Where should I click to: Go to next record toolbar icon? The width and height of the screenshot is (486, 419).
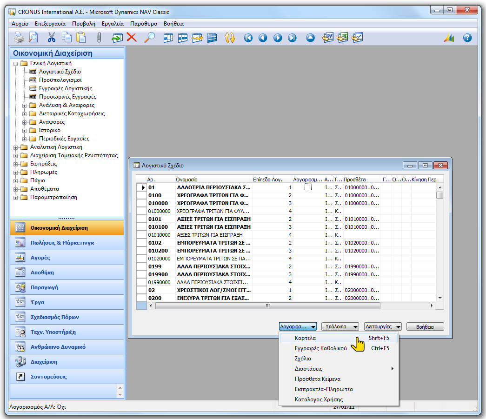(x=278, y=38)
